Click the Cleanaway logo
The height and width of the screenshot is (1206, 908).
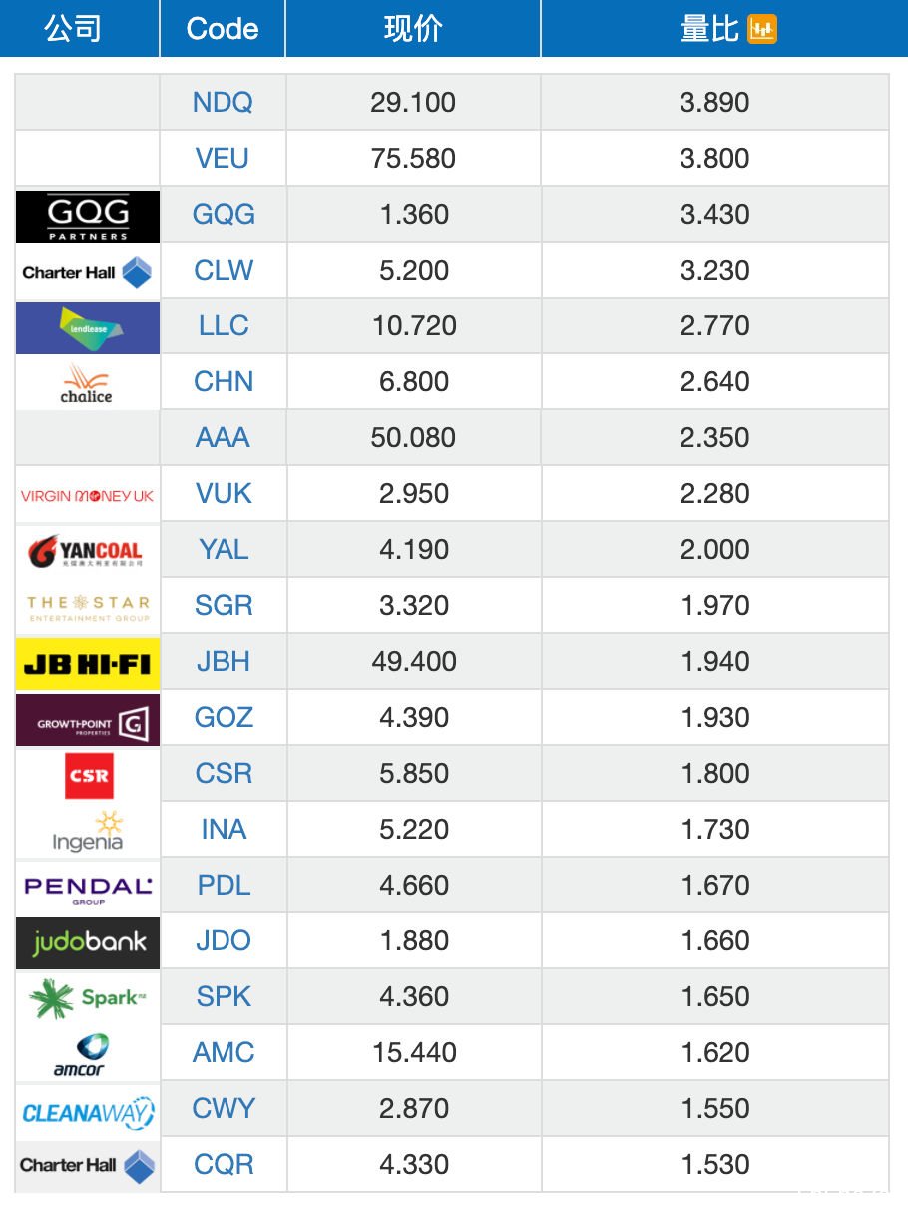point(88,1110)
